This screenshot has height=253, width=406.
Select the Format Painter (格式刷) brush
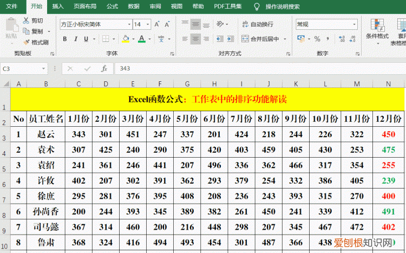(x=27, y=42)
